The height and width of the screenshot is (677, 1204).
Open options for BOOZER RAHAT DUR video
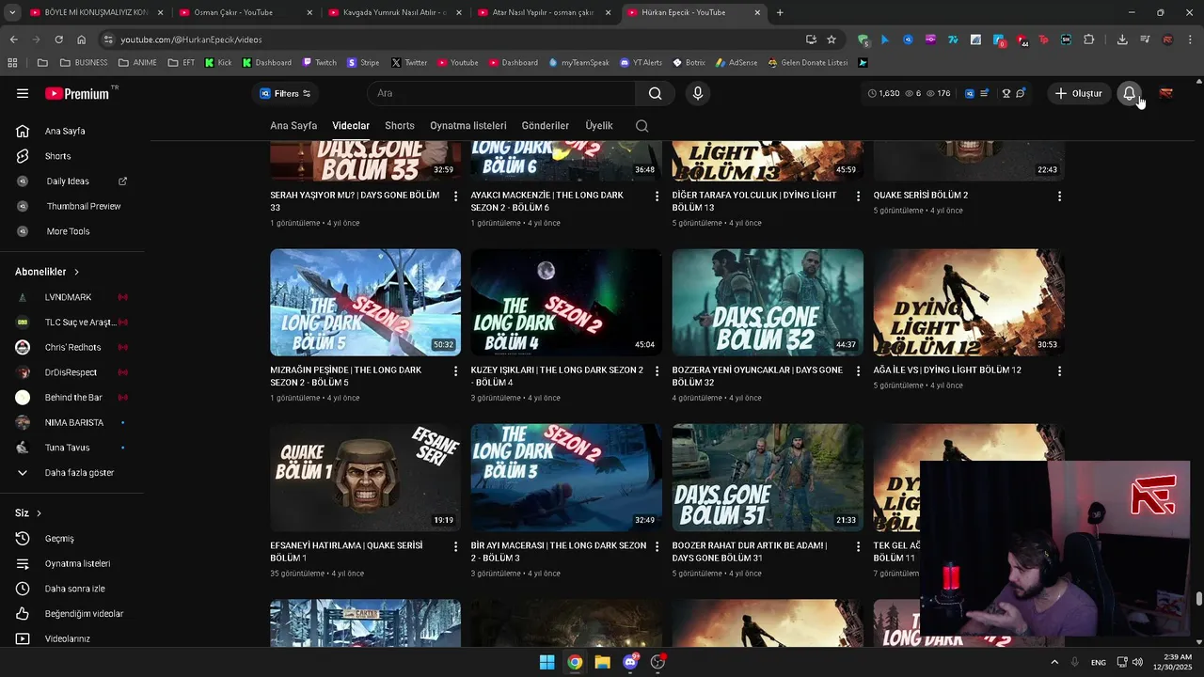[x=858, y=546]
